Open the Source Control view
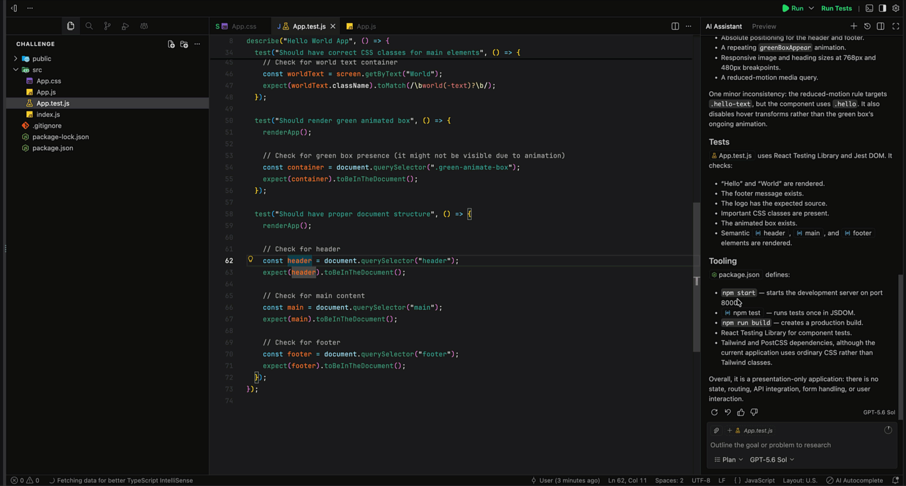The width and height of the screenshot is (906, 486). pos(107,26)
